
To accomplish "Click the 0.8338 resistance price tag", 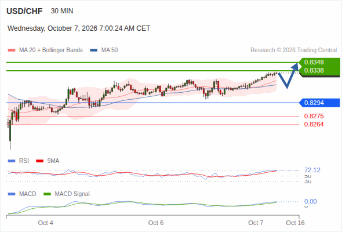I will [x=319, y=71].
